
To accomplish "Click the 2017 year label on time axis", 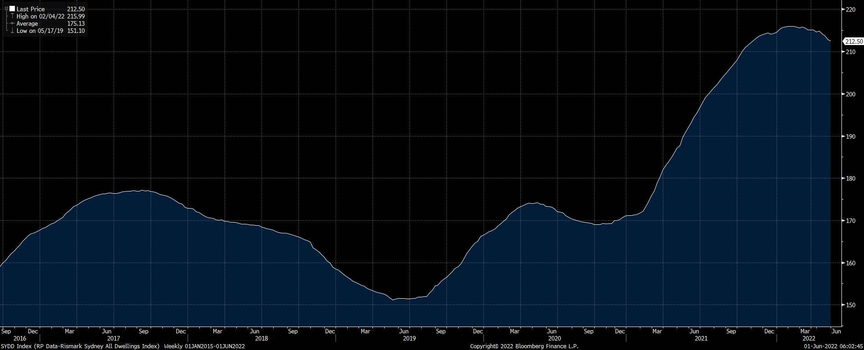I will click(x=114, y=338).
